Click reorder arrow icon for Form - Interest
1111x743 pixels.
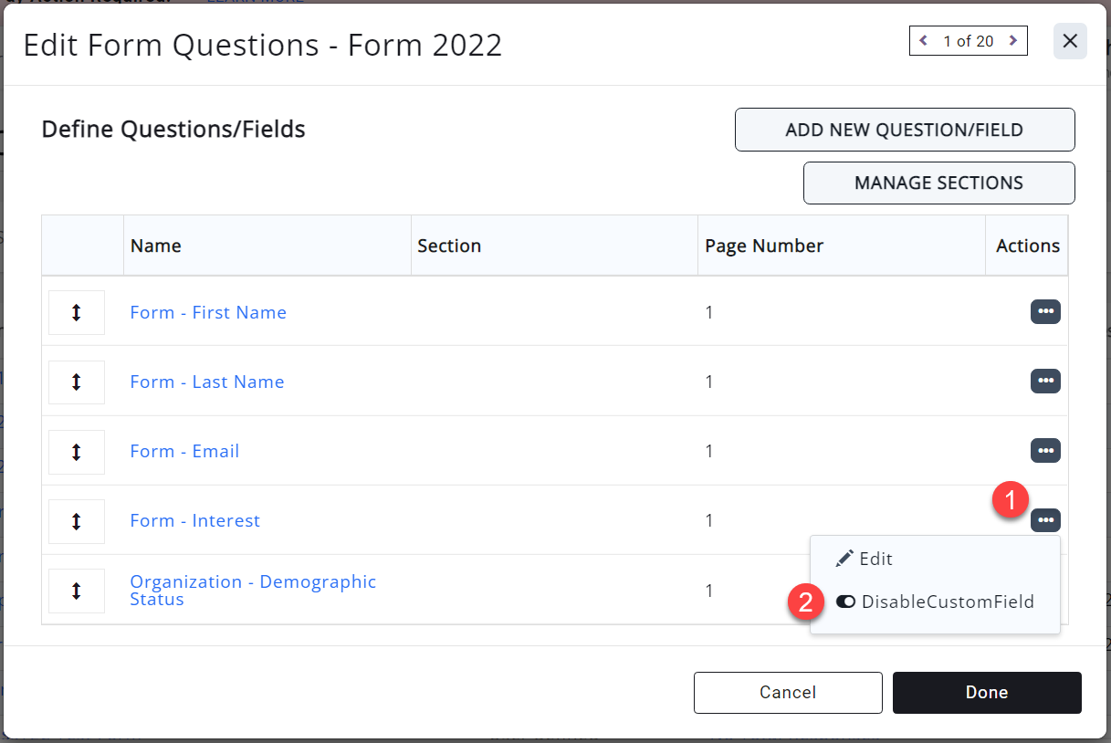point(77,520)
